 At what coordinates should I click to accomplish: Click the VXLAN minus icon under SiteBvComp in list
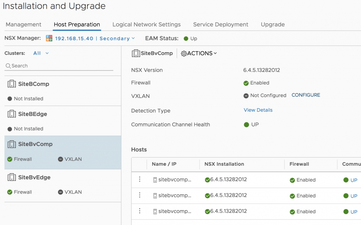point(60,159)
